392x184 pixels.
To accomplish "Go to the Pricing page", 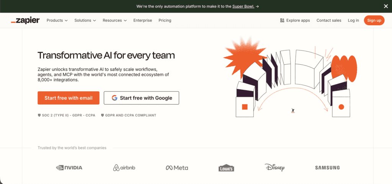I will tap(165, 21).
